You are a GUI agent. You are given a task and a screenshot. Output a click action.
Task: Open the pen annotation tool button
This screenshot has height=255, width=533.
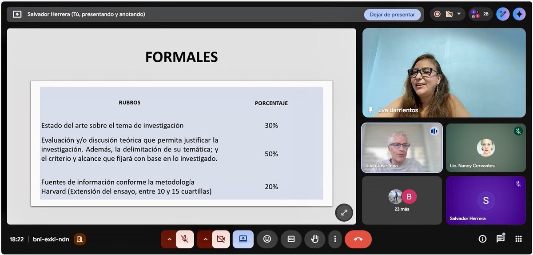(x=503, y=14)
